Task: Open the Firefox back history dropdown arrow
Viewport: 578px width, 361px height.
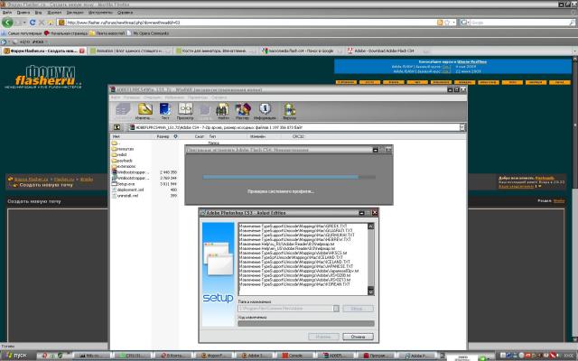Action: (x=24, y=23)
